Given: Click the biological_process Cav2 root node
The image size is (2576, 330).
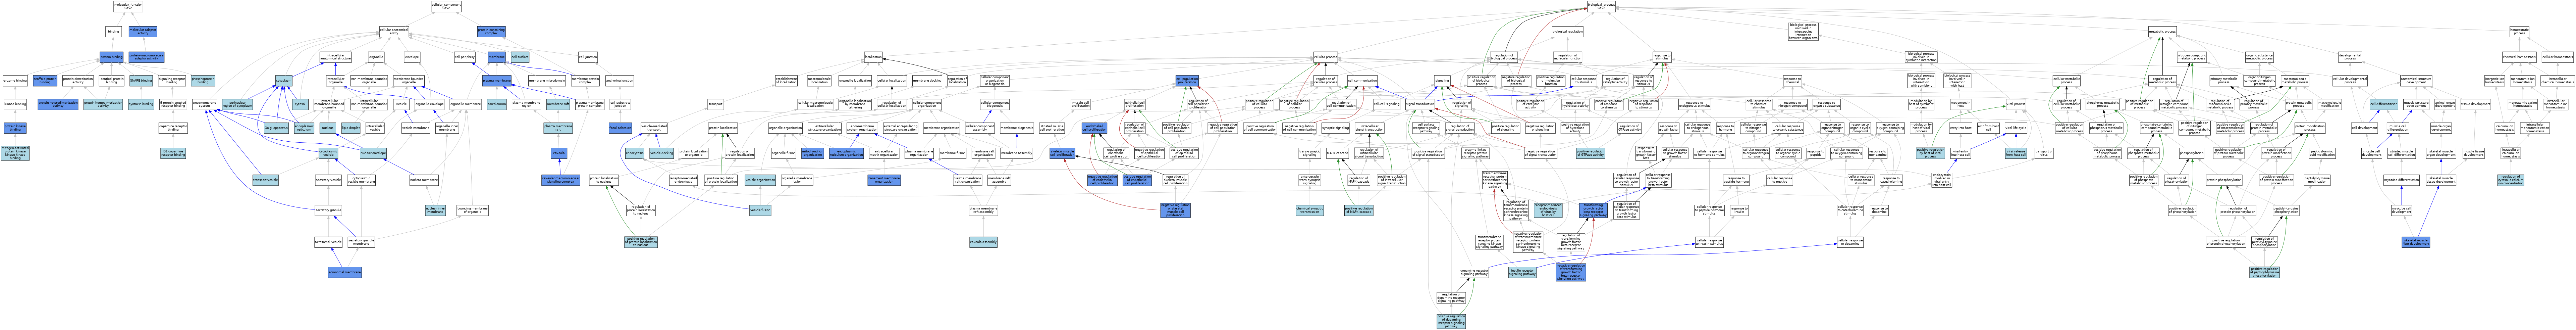Looking at the screenshot, I should pyautogui.click(x=1601, y=6).
